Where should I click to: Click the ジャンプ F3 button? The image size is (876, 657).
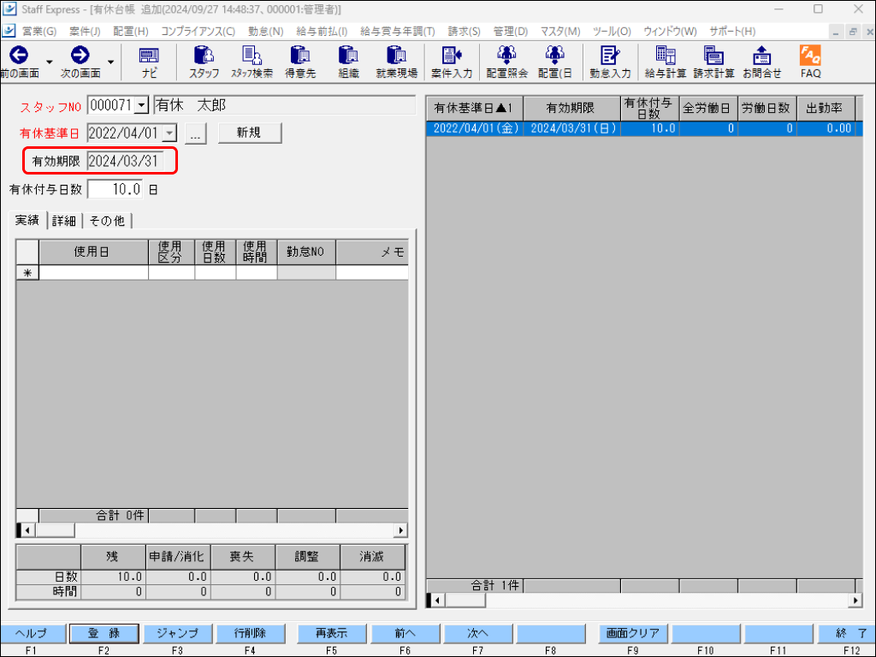pyautogui.click(x=177, y=633)
